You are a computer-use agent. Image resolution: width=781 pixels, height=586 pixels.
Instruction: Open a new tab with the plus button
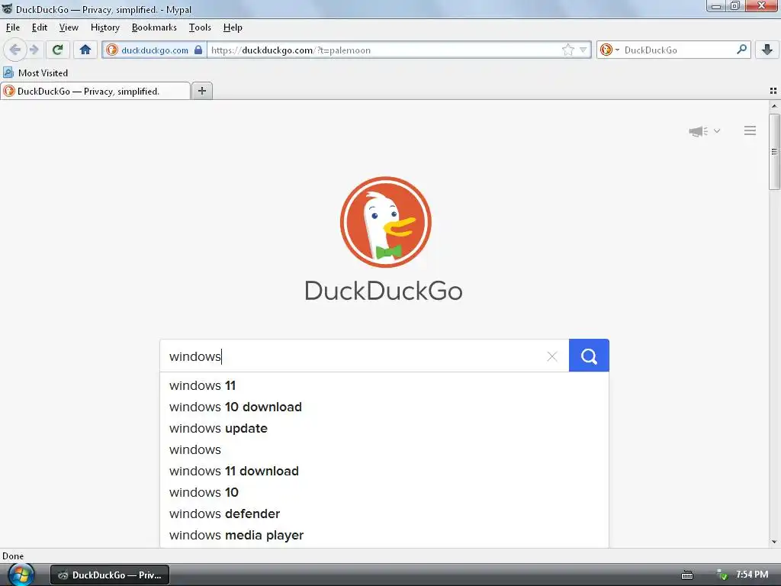point(201,91)
